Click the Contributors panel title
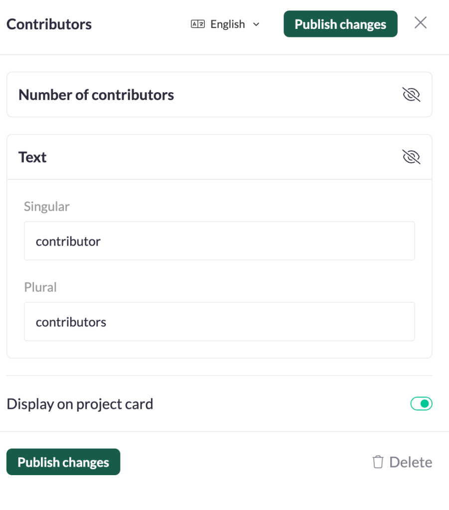This screenshot has width=449, height=510. point(49,24)
